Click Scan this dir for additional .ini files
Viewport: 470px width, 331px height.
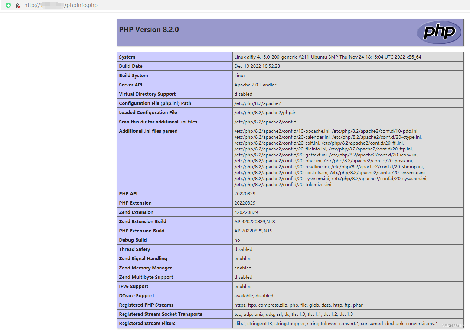pos(158,122)
